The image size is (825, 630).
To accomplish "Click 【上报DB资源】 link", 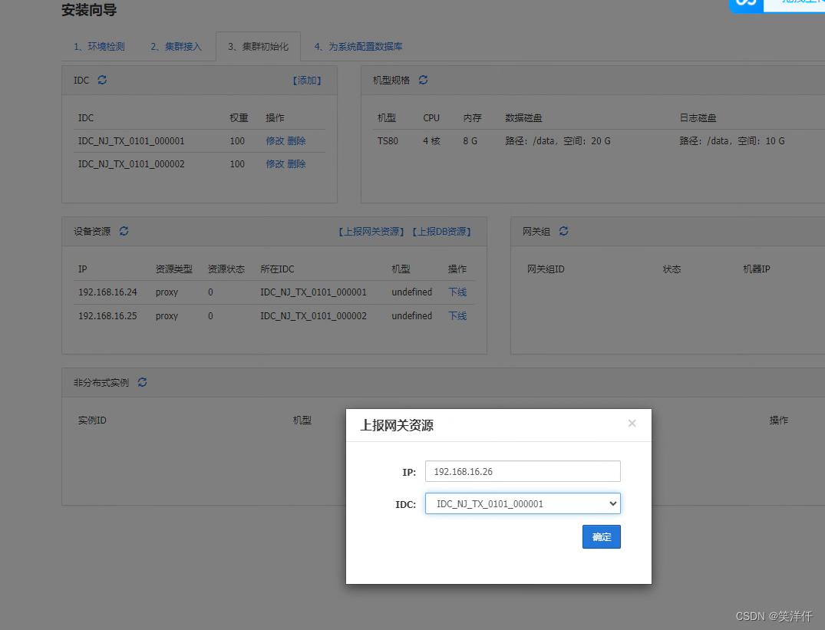I will tap(441, 232).
